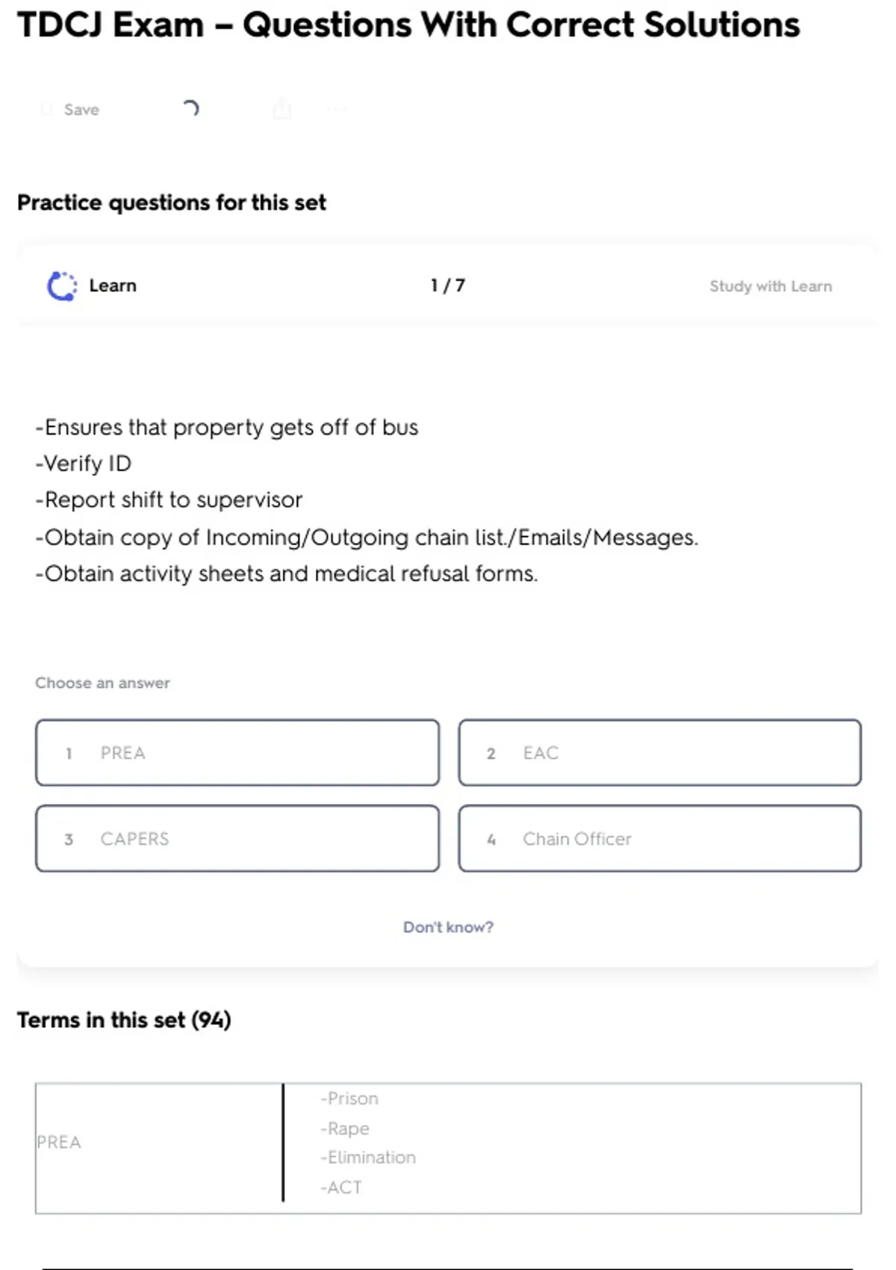Click the Save button
Viewport: 896px width, 1270px height.
coord(72,110)
